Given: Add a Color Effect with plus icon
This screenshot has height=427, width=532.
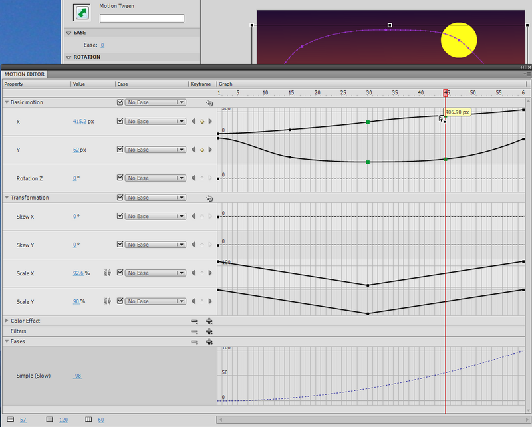Looking at the screenshot, I should click(x=209, y=321).
